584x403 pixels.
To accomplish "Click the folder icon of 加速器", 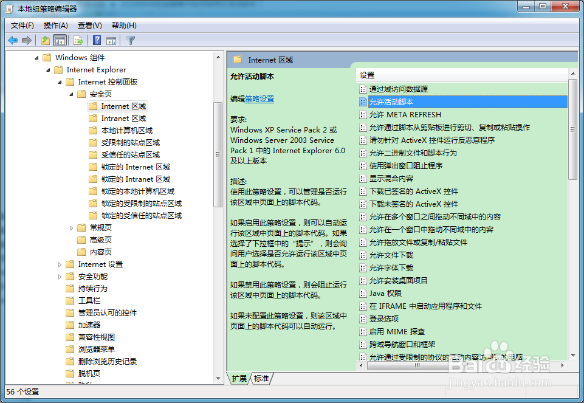I will pos(70,325).
